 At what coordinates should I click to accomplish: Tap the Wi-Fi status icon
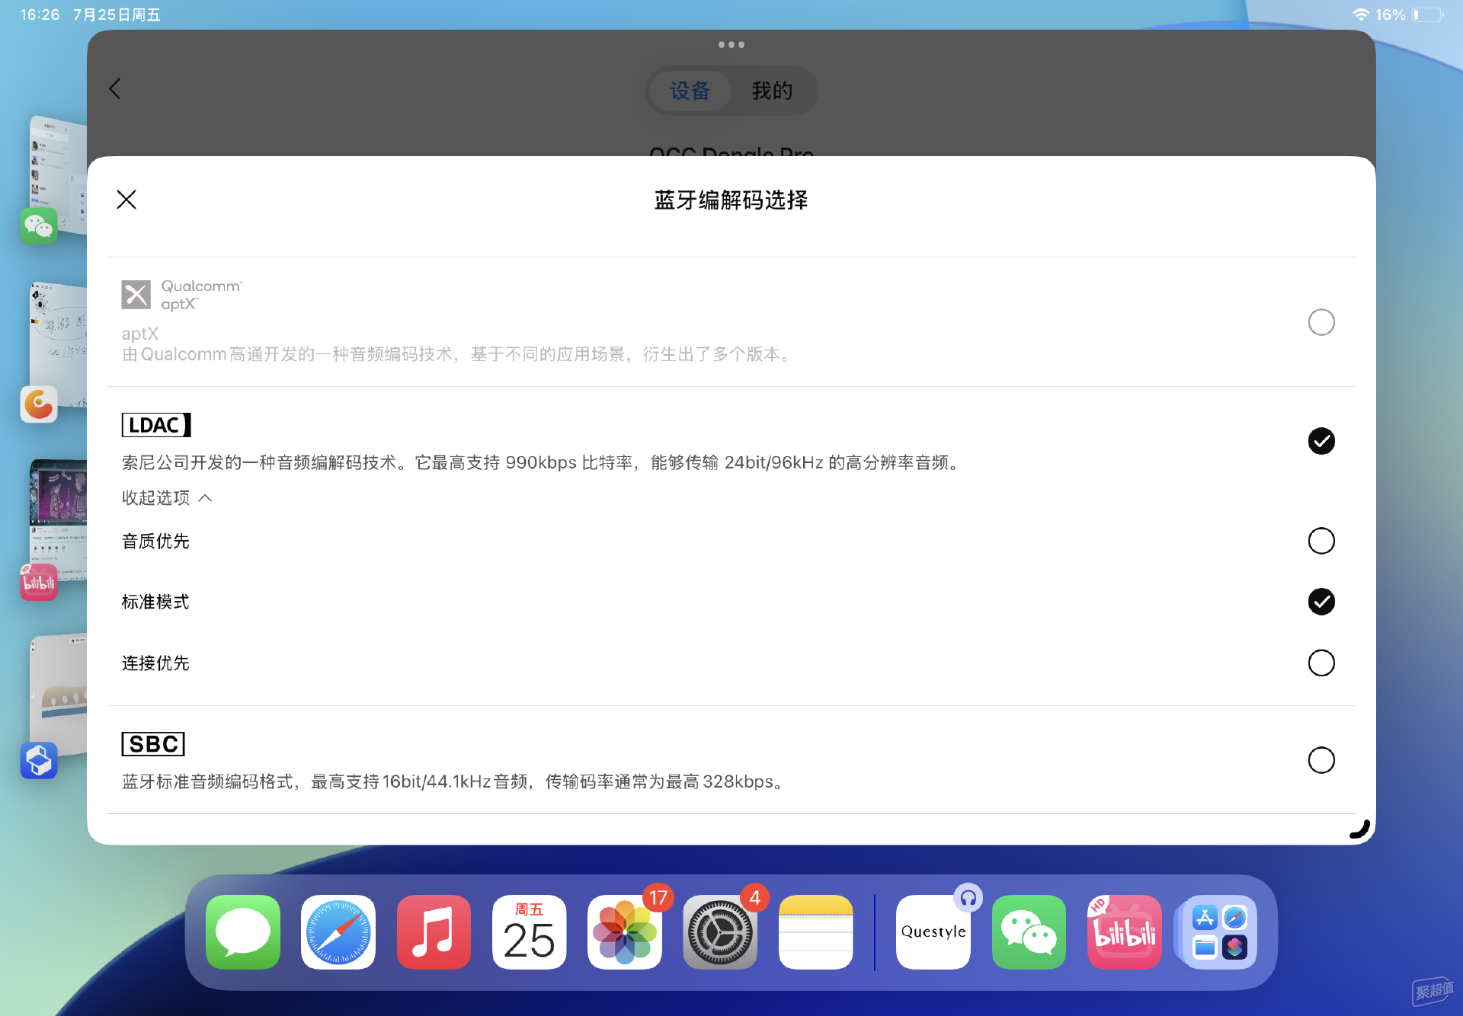(x=1361, y=14)
